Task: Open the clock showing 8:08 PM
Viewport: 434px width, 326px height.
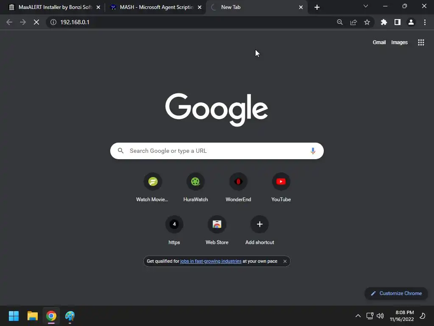Action: (402, 316)
